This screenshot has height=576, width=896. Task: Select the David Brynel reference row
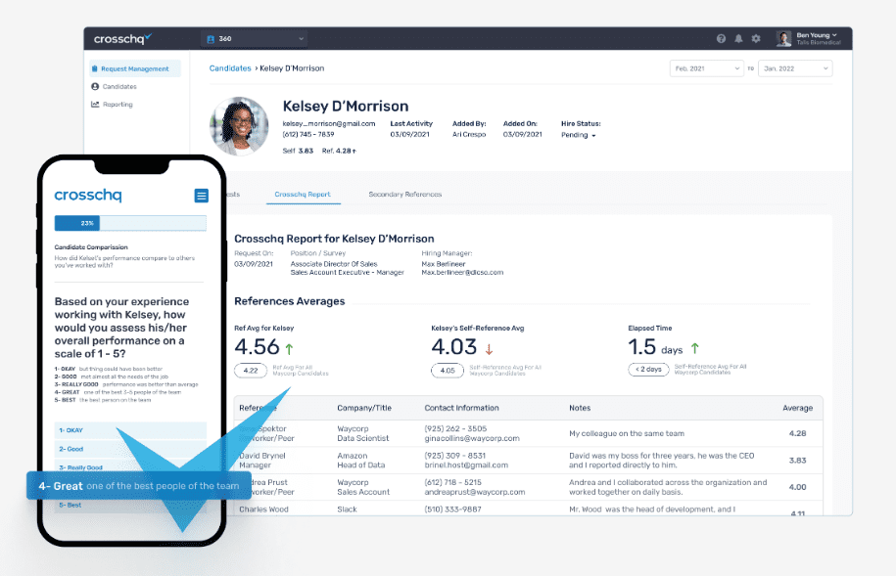pyautogui.click(x=528, y=460)
